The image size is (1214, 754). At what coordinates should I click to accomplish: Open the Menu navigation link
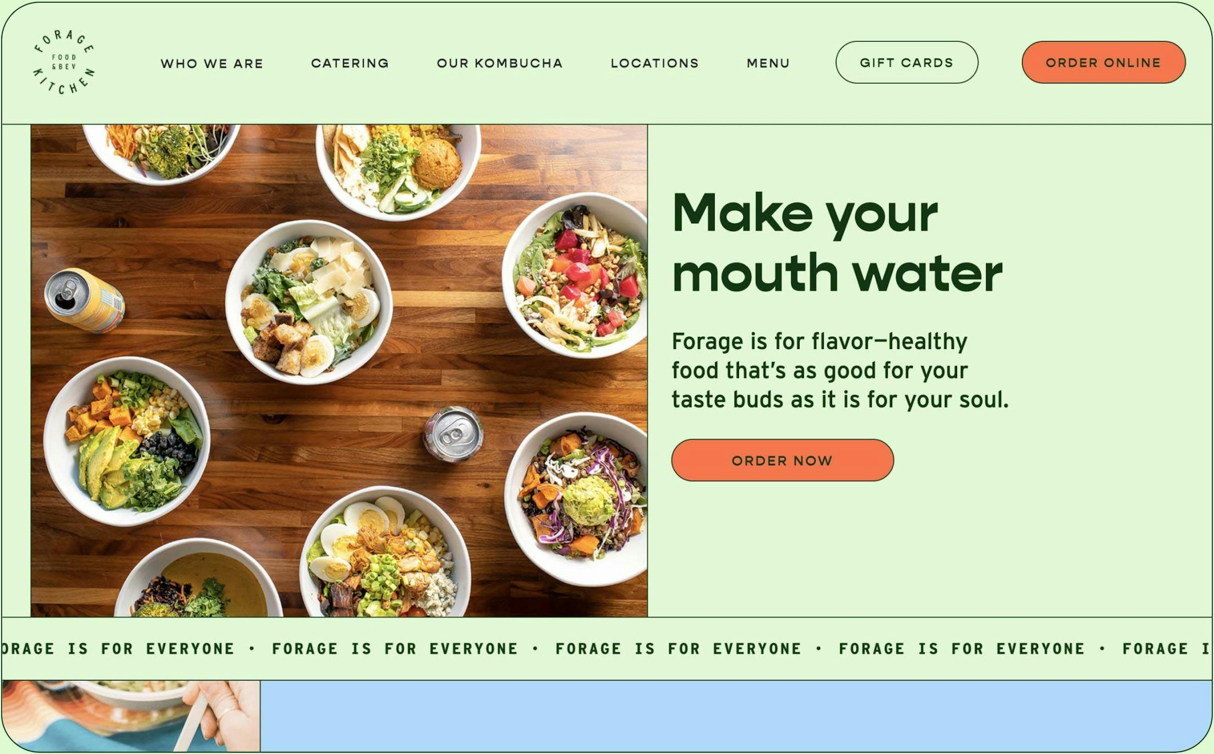pos(768,63)
